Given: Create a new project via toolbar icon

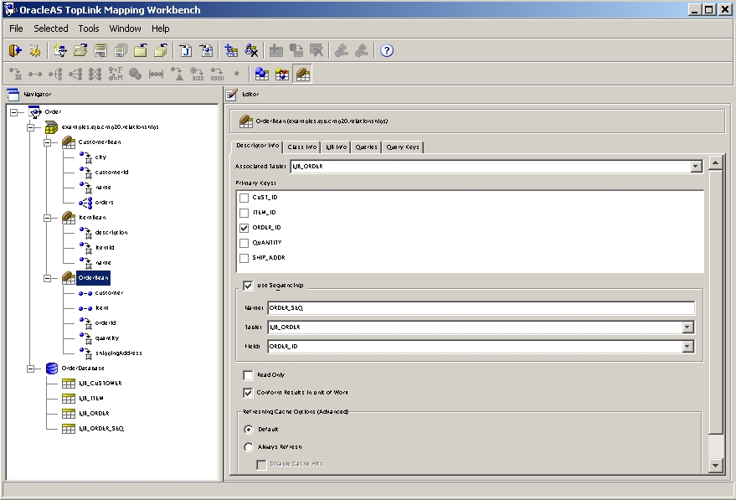Looking at the screenshot, I should [60, 50].
